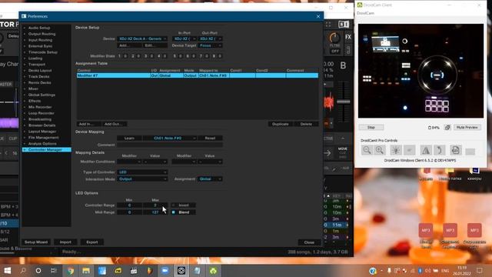Select Modifier #7 row in Assignment Table
Viewport: 492px width, 277px height.
coord(198,75)
